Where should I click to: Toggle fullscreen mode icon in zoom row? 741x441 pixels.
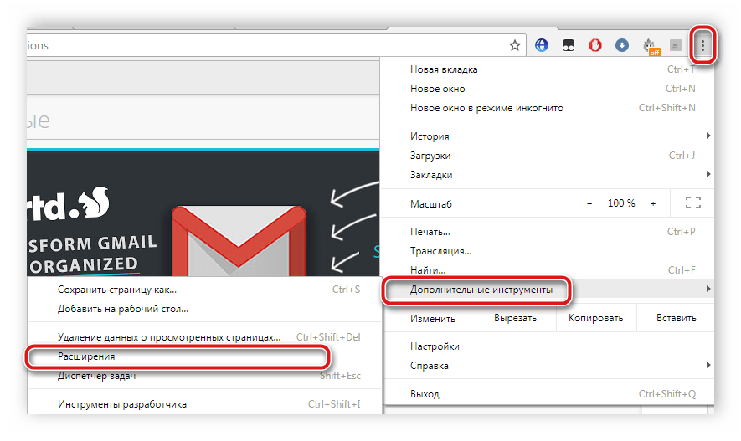(x=692, y=203)
